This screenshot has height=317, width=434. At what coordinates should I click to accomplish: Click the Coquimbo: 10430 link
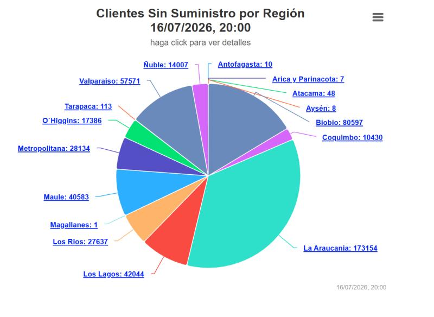[352, 137]
